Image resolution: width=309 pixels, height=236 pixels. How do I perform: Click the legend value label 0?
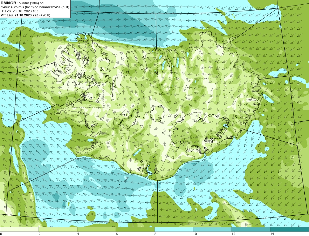coord(1,234)
